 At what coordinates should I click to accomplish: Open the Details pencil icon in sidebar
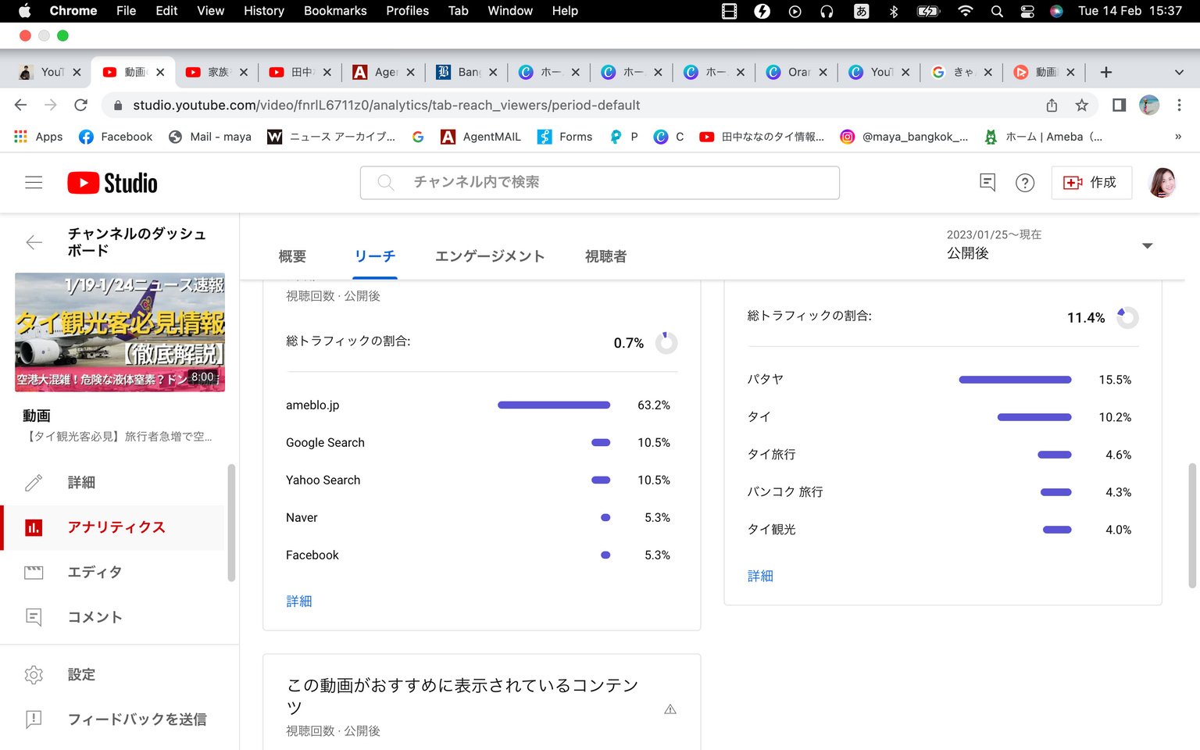click(x=34, y=483)
